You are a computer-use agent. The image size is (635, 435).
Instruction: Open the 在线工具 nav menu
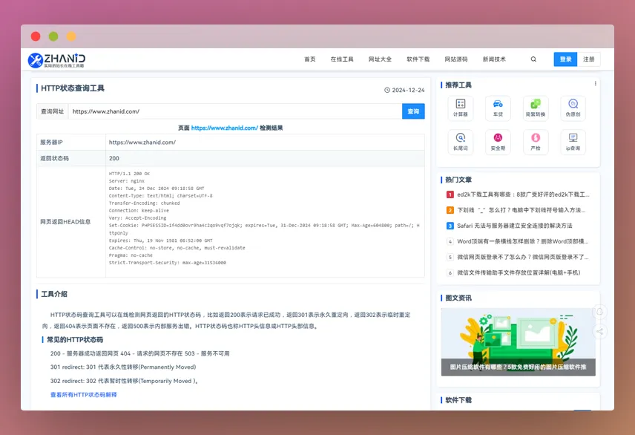click(342, 59)
